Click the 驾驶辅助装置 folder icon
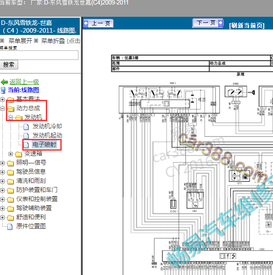 [x=10, y=209]
